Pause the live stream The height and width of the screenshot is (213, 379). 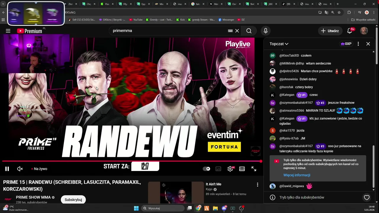click(7, 169)
